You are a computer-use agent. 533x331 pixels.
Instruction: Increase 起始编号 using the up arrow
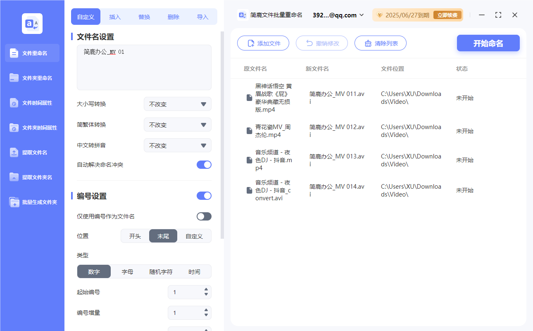[205, 290]
